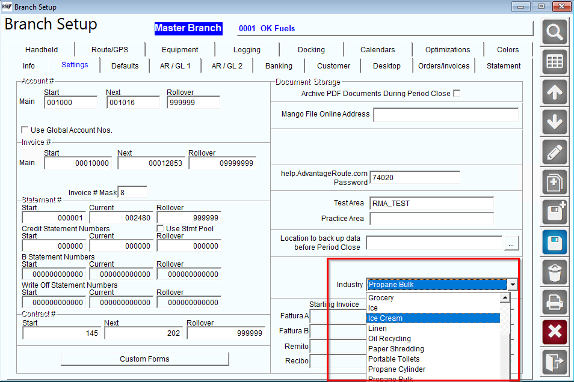Choose Grocery in the Industry list
Viewport: 574px width, 382px height.
[x=433, y=297]
